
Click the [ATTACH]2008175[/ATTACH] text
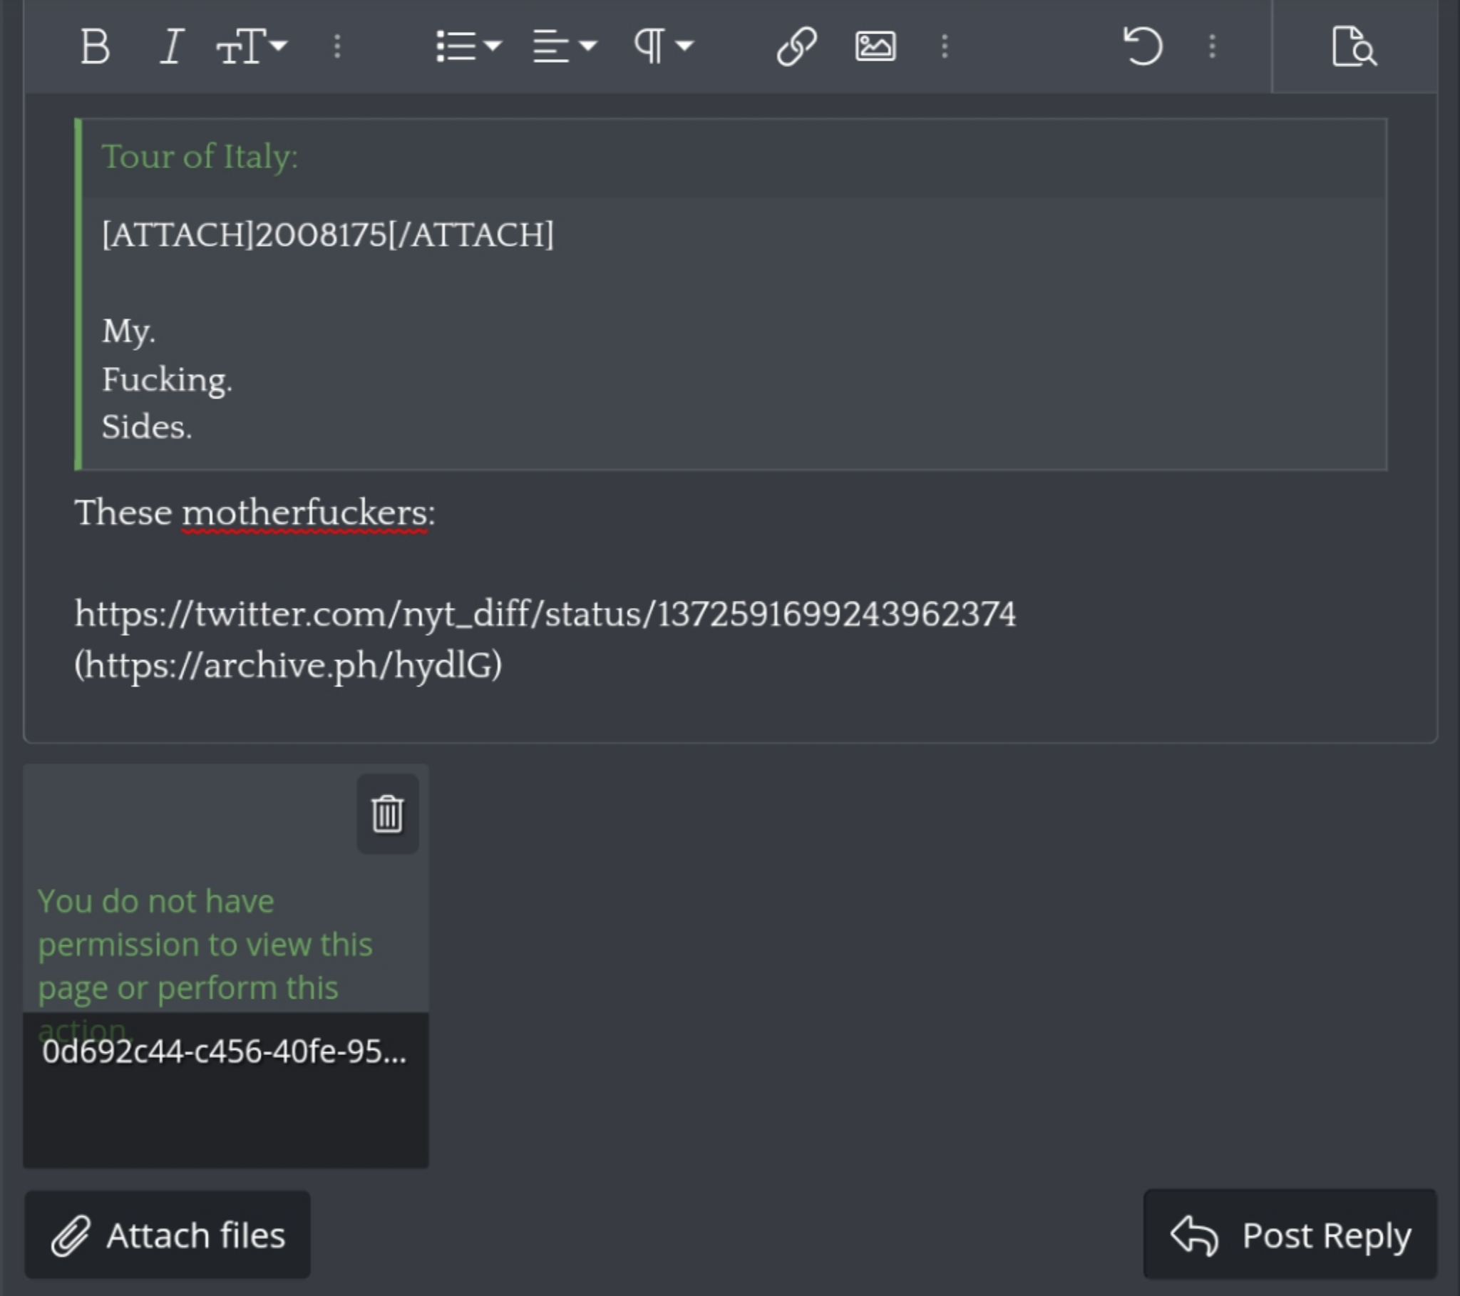click(x=328, y=235)
